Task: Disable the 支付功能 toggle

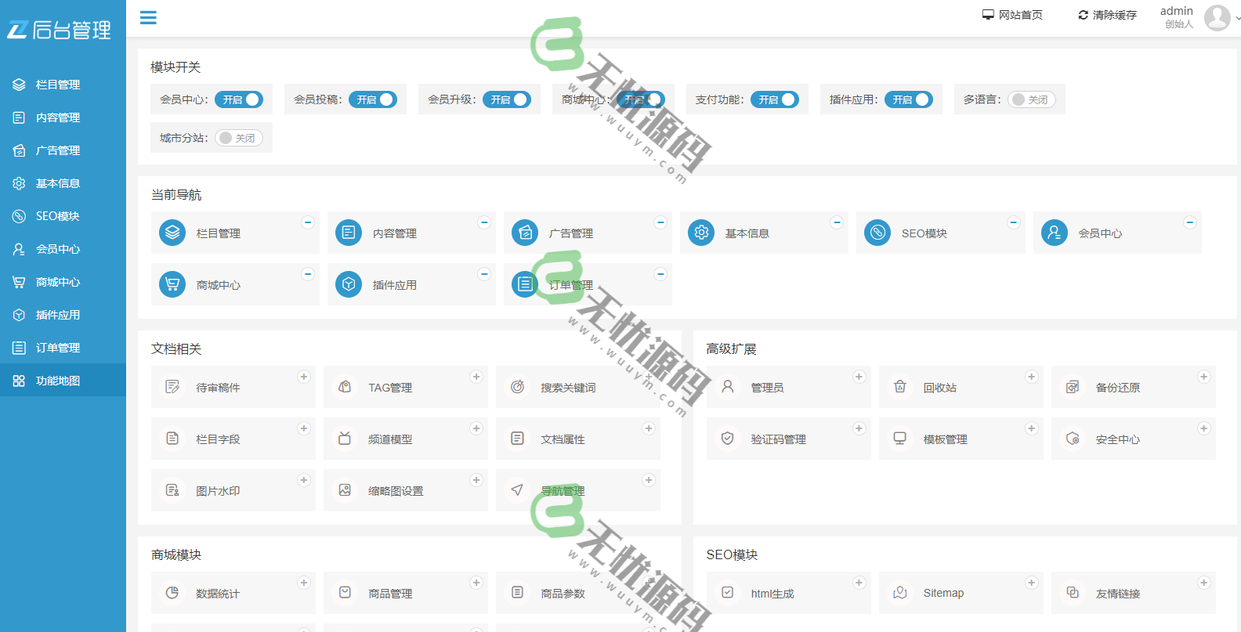Action: click(775, 99)
